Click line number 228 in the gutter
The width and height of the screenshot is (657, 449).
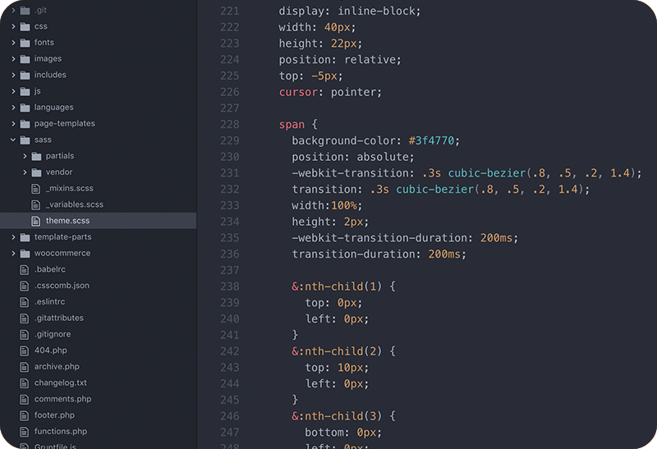pyautogui.click(x=230, y=125)
